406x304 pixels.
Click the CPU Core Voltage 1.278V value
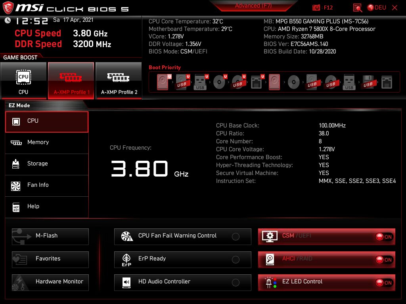tap(327, 149)
